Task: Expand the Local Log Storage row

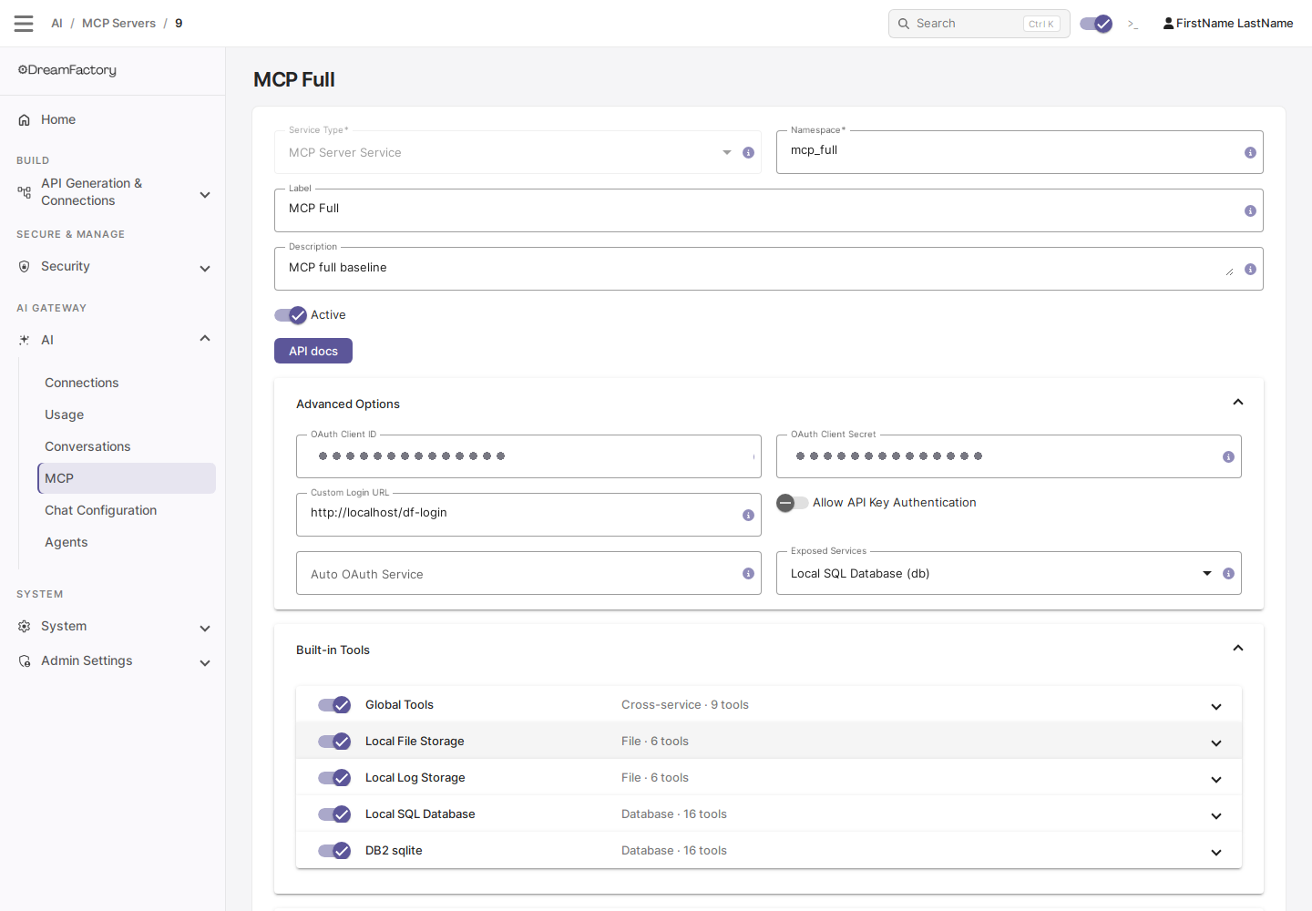Action: click(1216, 780)
